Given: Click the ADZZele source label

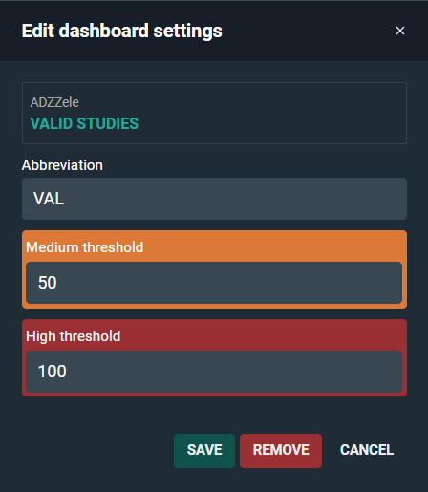Looking at the screenshot, I should coord(54,102).
